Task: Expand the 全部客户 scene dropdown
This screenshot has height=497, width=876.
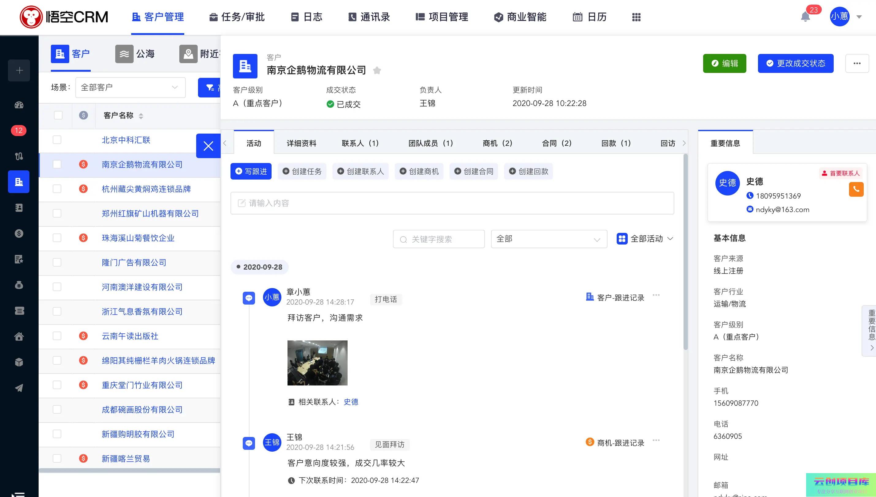Action: coord(130,88)
